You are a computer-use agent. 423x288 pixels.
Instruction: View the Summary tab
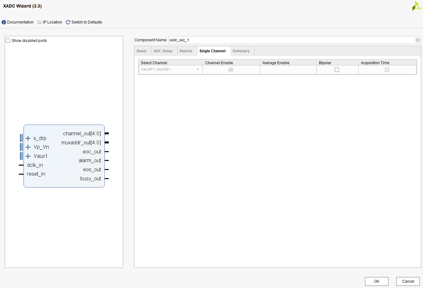[241, 51]
